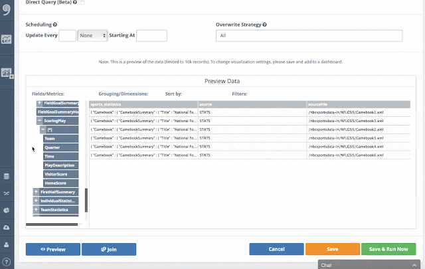Open the cloud upload sidebar icon
425x269 pixels.
coord(7,228)
